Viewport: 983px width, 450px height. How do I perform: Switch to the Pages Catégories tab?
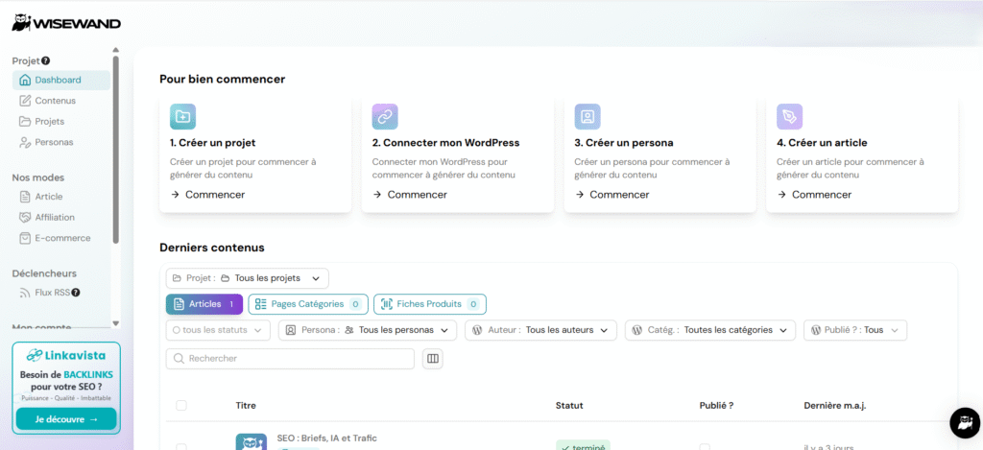pos(307,304)
